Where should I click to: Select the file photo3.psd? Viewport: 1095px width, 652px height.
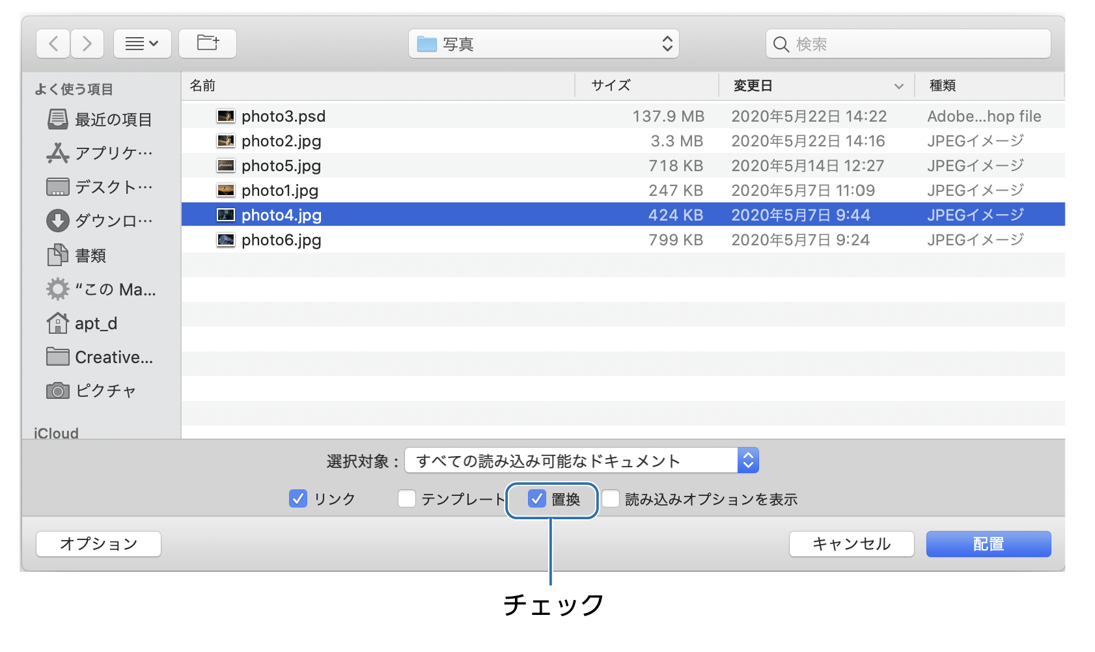coord(623,116)
